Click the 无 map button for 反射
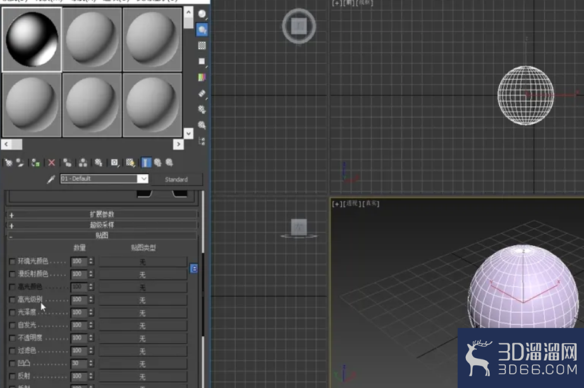 [x=143, y=377]
